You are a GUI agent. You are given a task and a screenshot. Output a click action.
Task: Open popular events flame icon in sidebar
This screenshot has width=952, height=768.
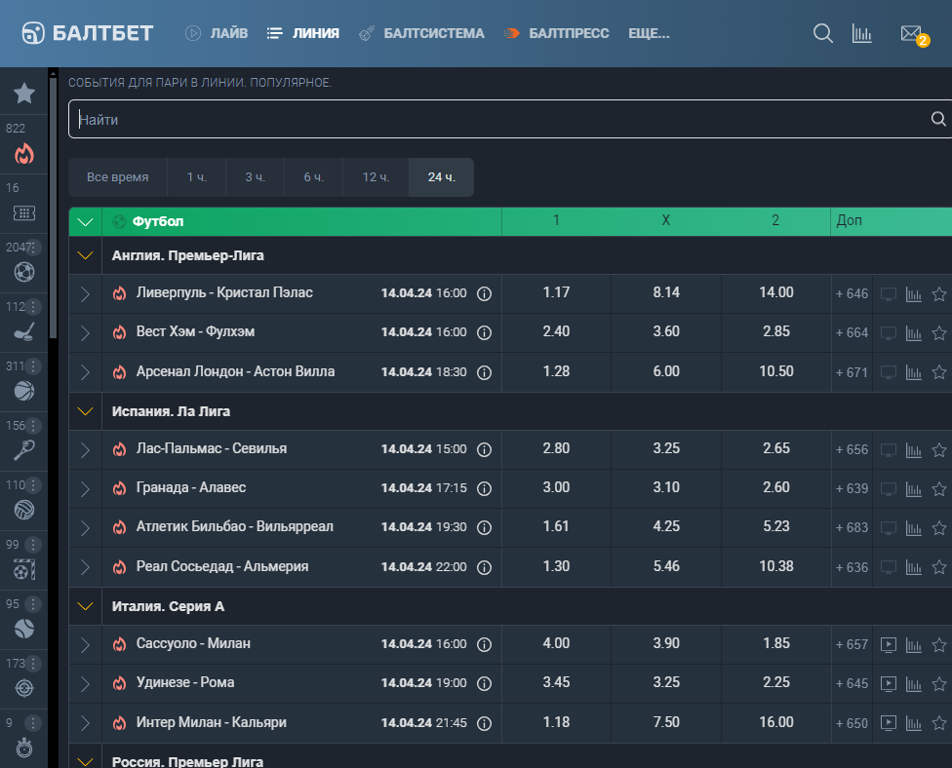pos(24,154)
